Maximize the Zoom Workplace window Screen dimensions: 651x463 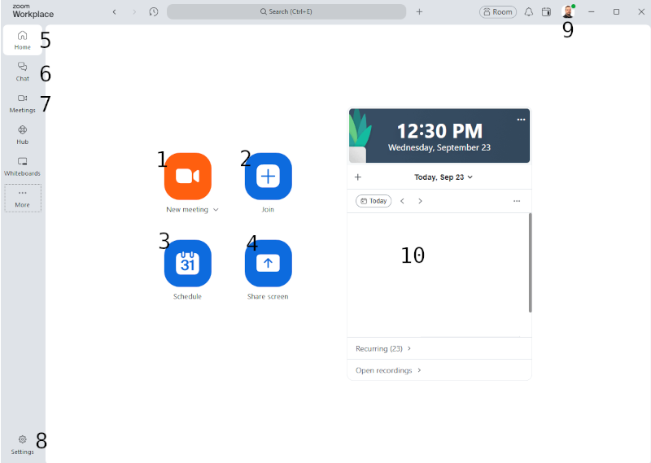click(x=617, y=11)
